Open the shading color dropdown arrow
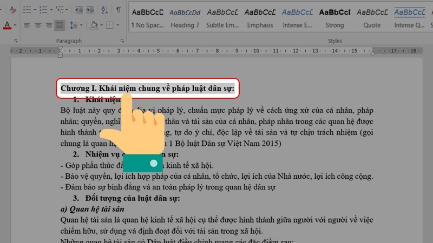This screenshot has width=433, height=243. [x=101, y=25]
